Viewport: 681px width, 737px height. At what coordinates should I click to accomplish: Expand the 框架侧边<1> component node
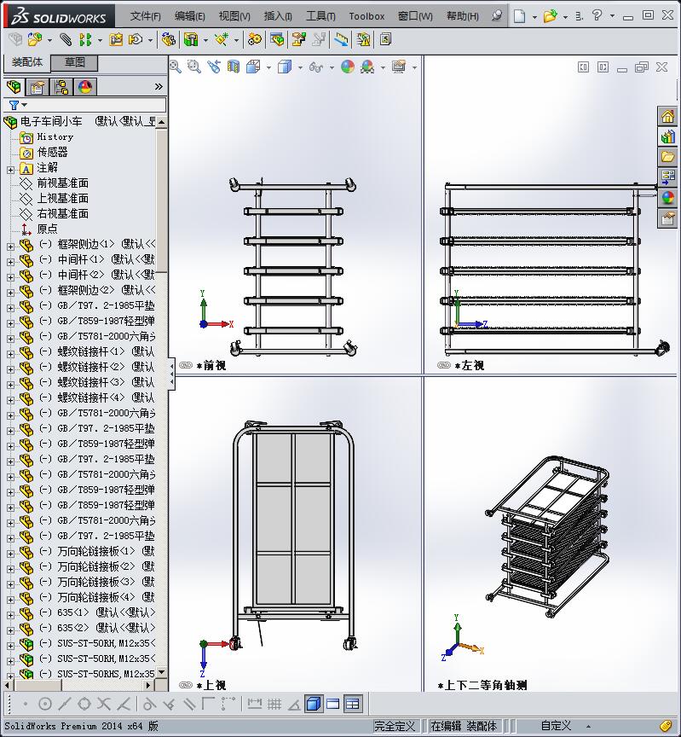point(10,247)
